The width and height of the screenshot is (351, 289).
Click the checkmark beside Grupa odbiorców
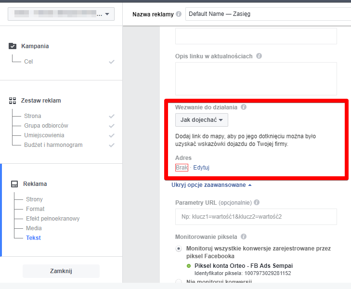[112, 126]
